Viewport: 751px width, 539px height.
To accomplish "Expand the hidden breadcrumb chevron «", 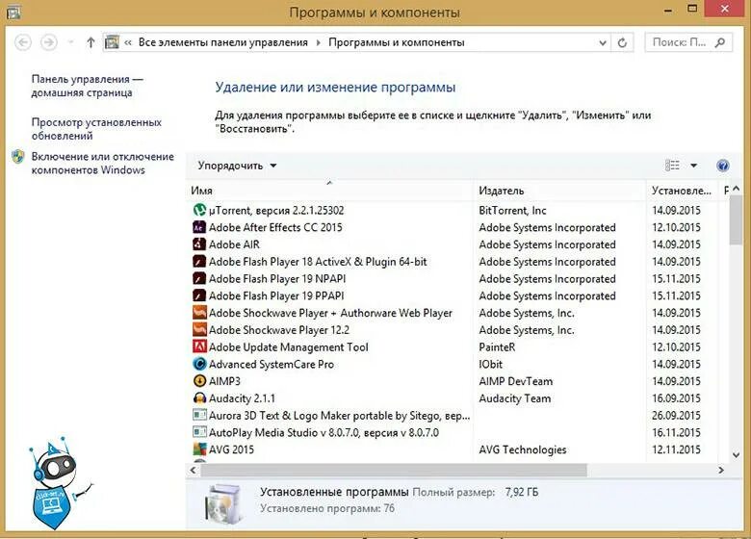I will tap(128, 42).
